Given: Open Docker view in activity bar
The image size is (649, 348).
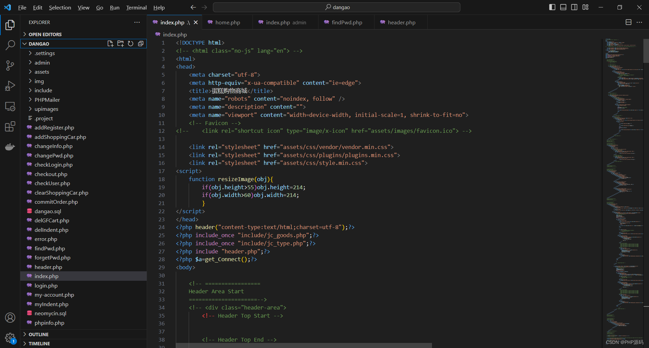Looking at the screenshot, I should [x=10, y=147].
